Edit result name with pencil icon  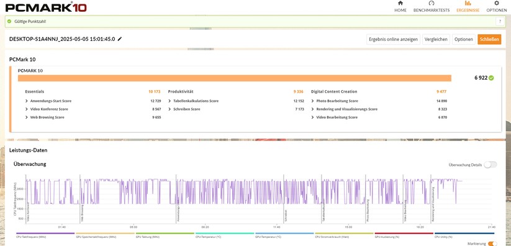[120, 39]
